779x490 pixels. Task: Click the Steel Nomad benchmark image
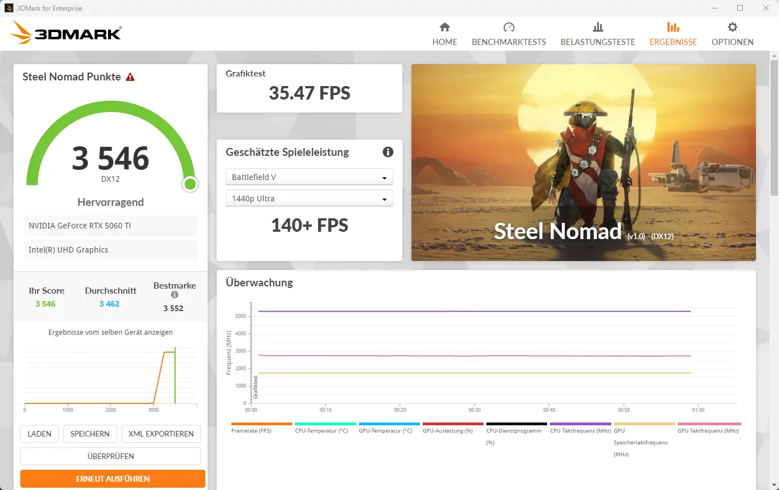(x=583, y=163)
